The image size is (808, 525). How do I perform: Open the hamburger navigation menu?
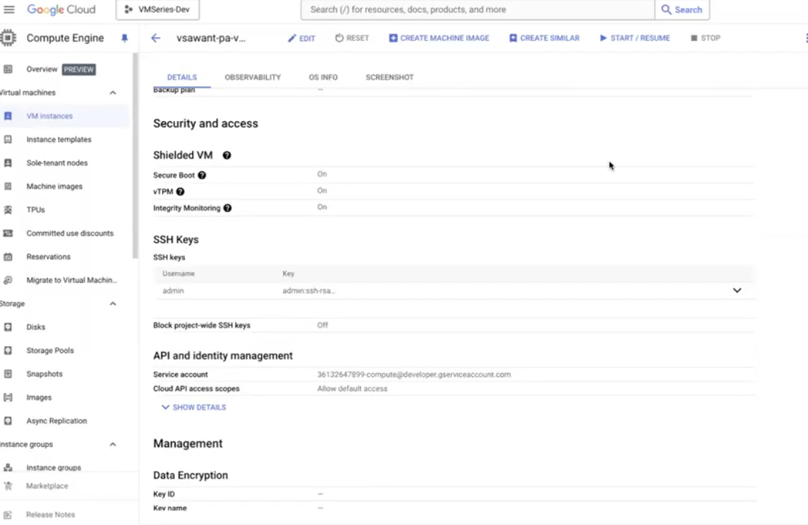[x=9, y=10]
